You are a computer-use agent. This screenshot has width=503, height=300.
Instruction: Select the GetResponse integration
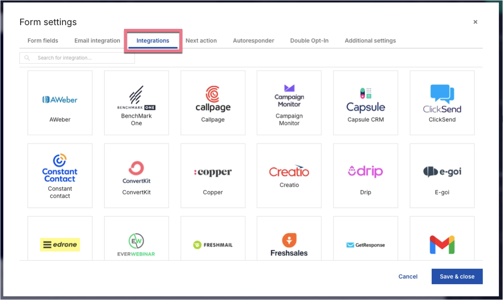365,243
